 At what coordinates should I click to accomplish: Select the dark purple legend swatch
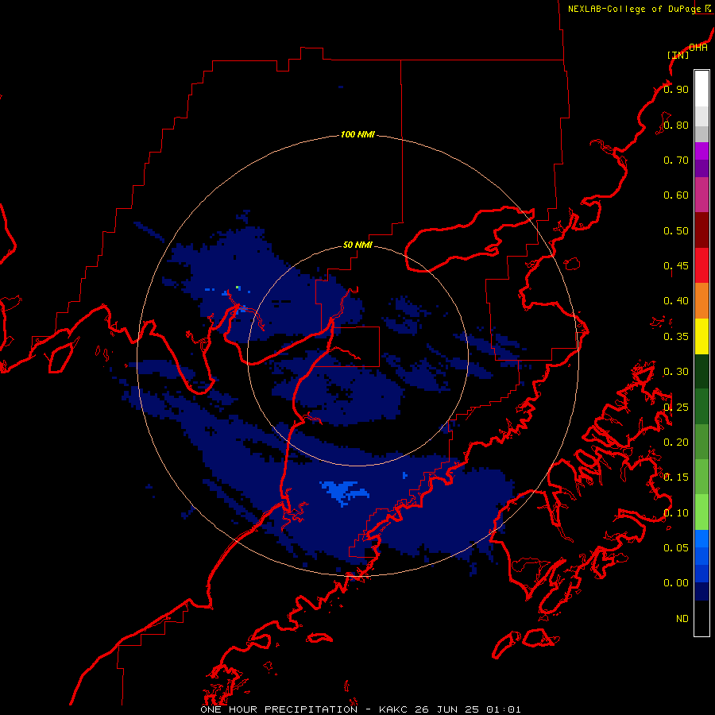pos(701,168)
